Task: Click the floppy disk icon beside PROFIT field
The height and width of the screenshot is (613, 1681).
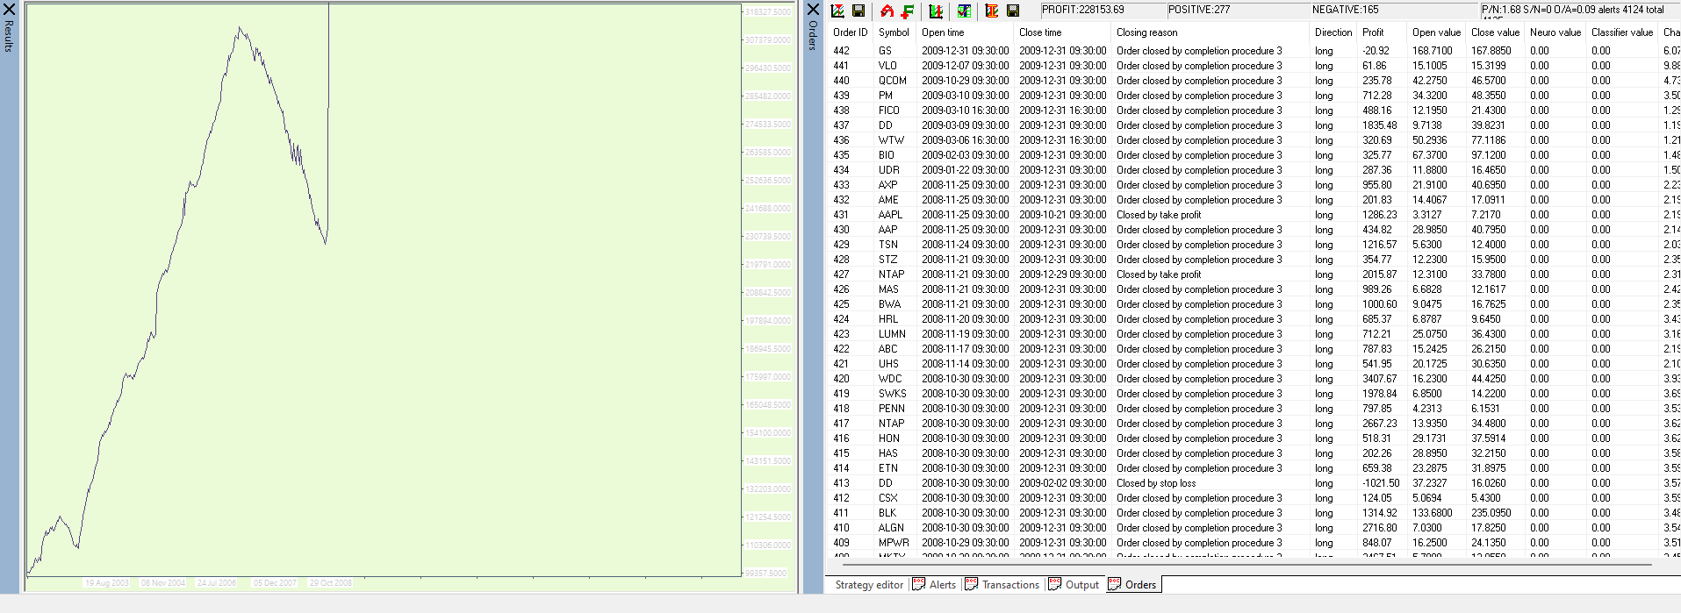Action: click(1013, 11)
